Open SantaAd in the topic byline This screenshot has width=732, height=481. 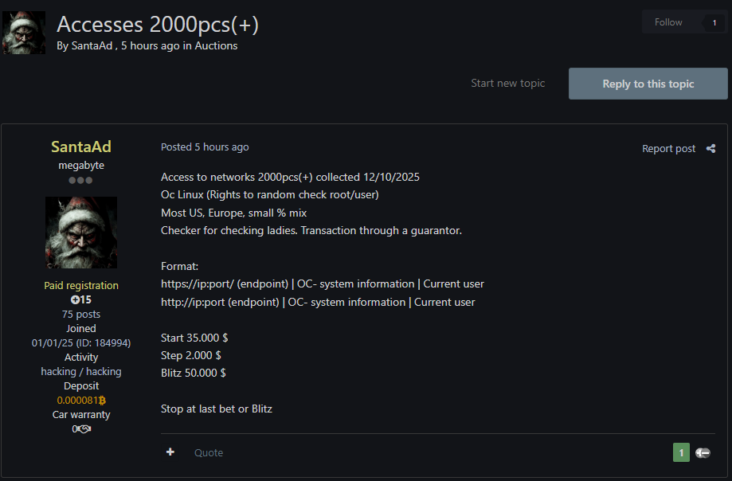click(92, 45)
